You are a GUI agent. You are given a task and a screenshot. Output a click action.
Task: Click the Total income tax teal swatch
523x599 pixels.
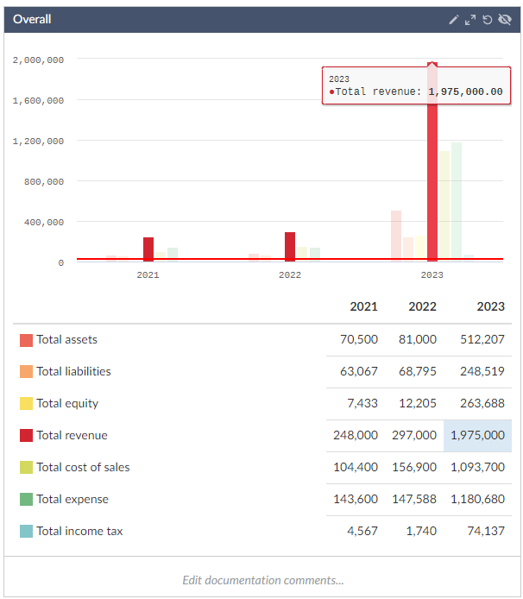26,532
